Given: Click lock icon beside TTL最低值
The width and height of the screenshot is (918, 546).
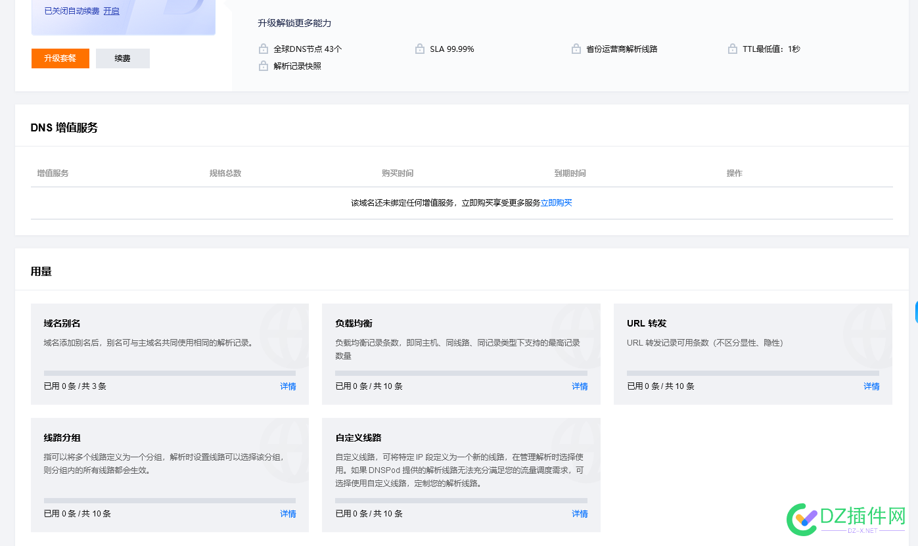Looking at the screenshot, I should 733,49.
